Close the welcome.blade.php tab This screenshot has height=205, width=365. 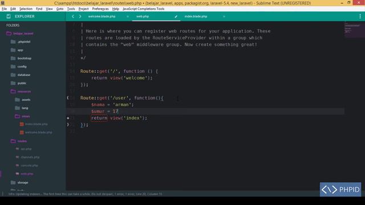[128, 17]
